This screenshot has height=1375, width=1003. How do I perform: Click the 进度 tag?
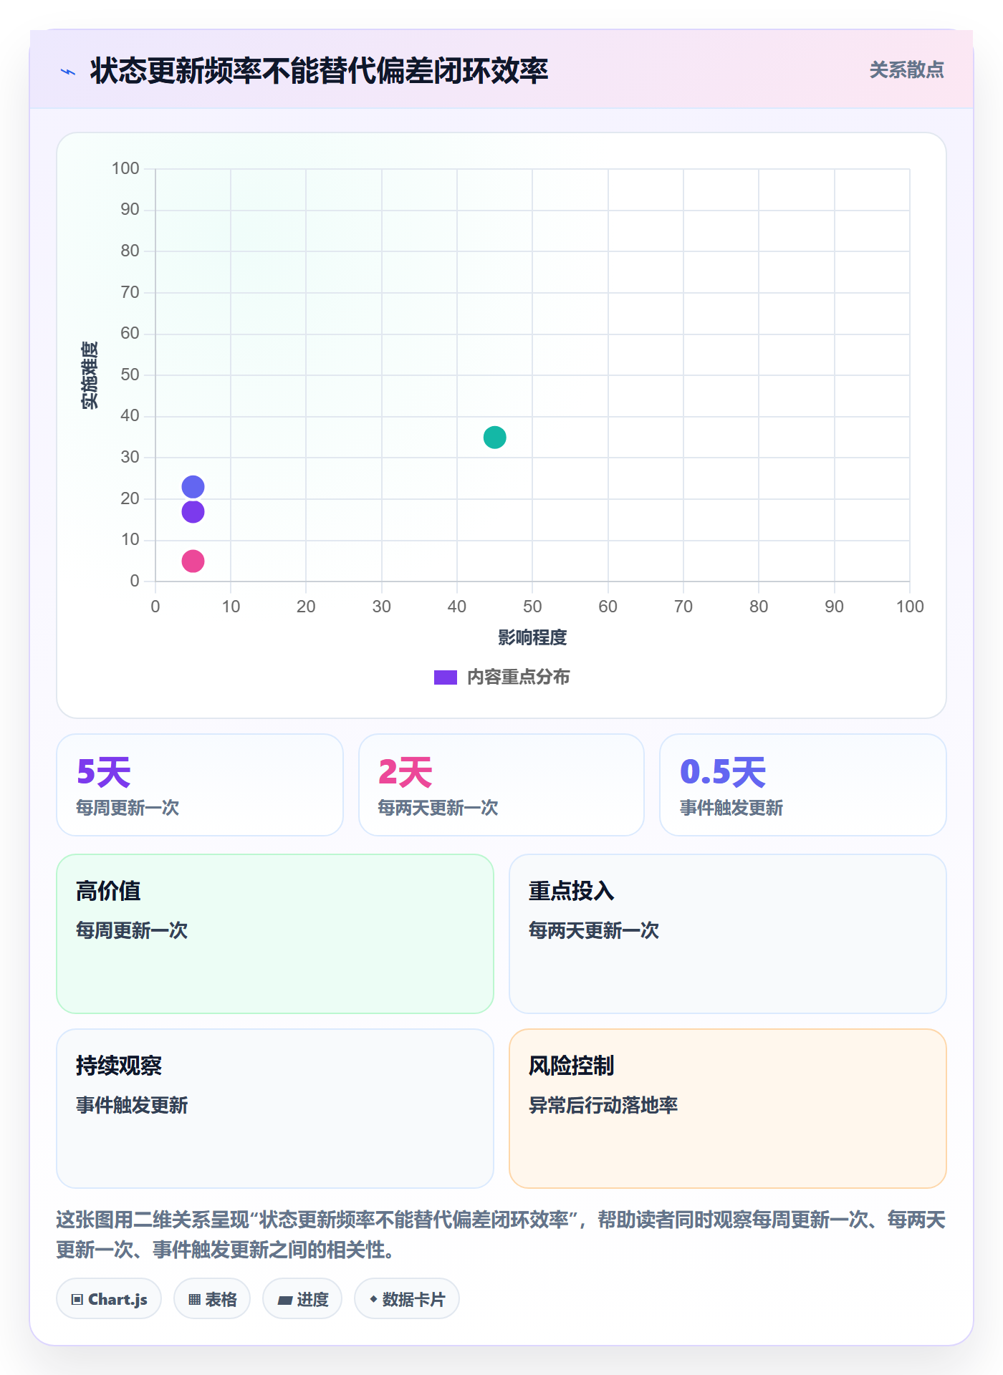[x=302, y=1299]
